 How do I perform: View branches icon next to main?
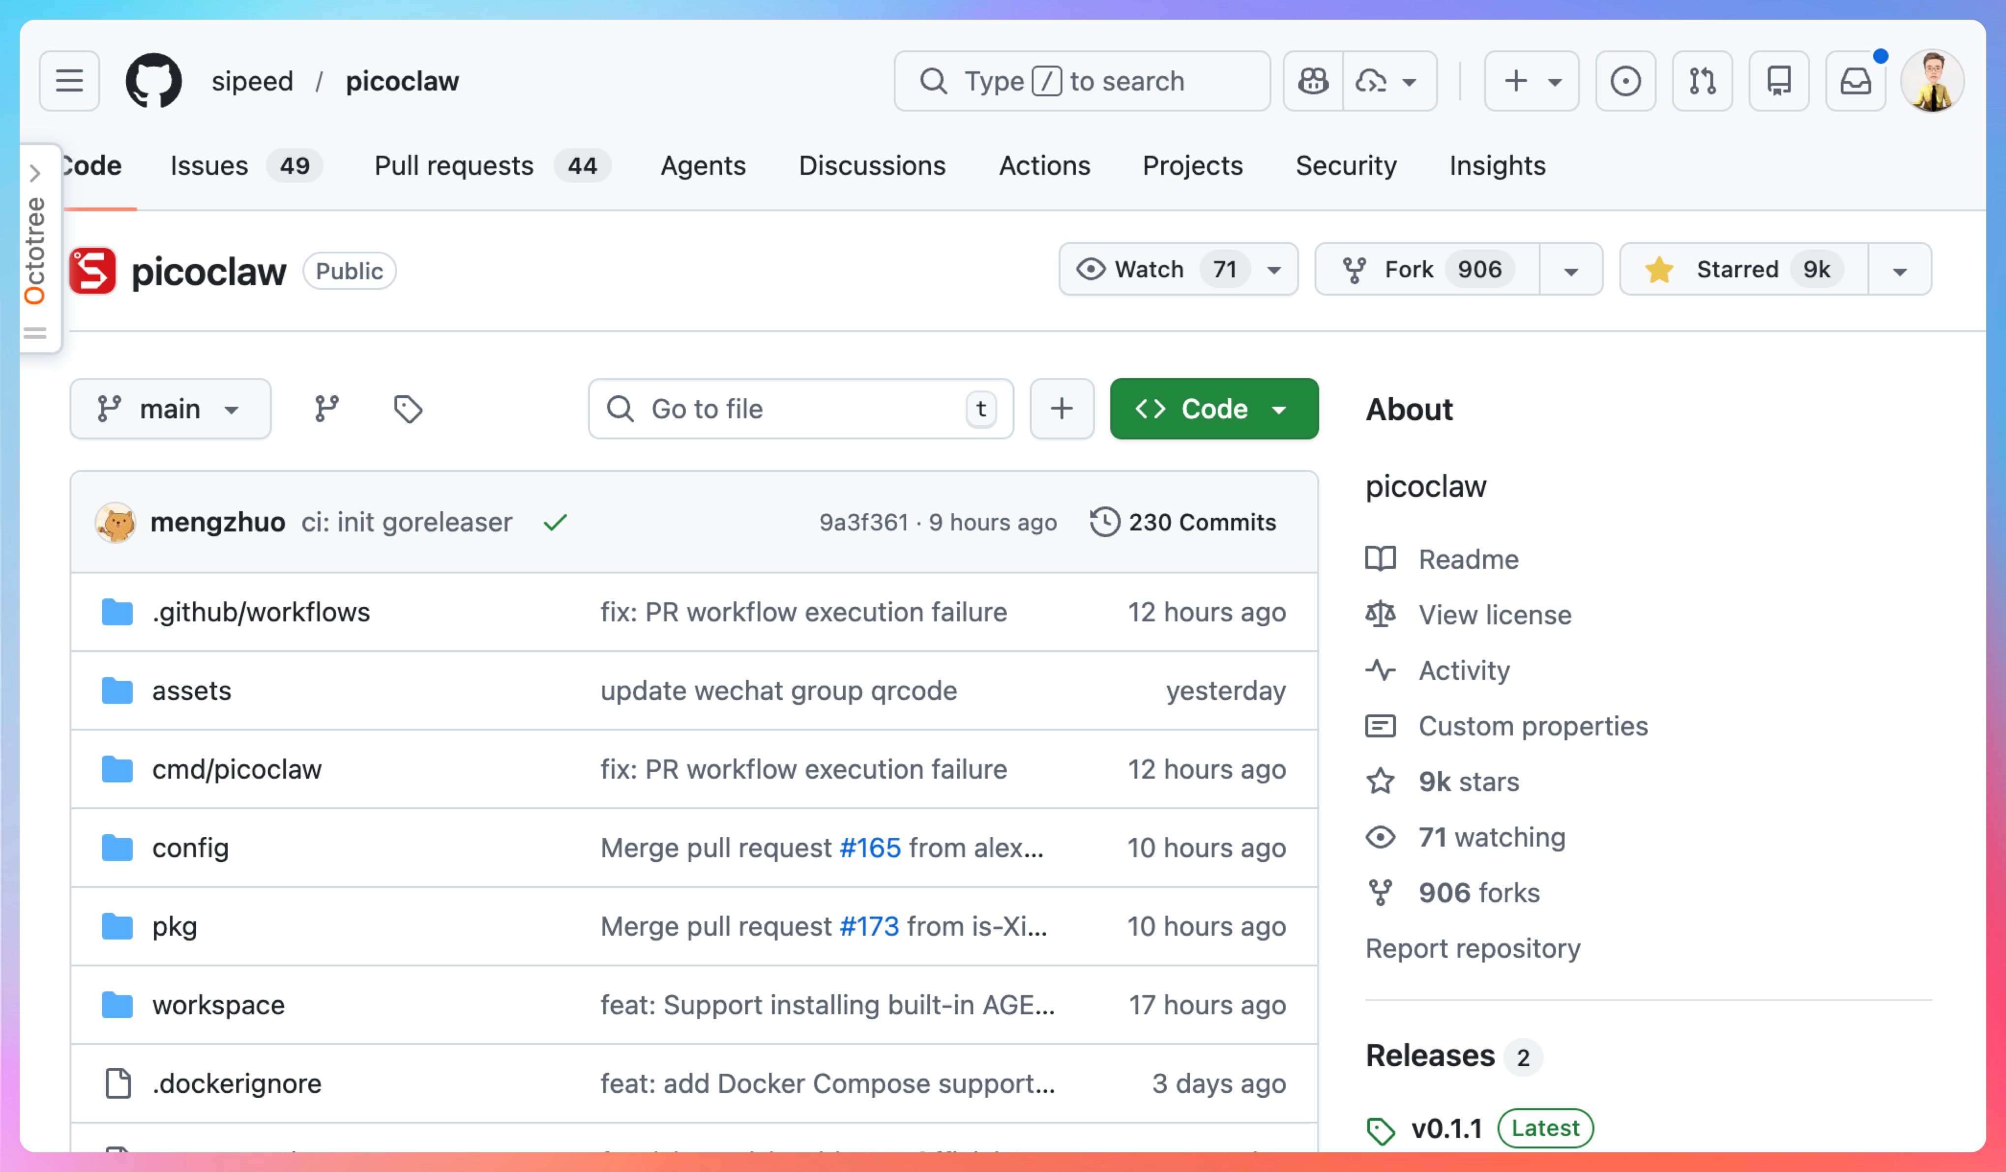pos(326,409)
